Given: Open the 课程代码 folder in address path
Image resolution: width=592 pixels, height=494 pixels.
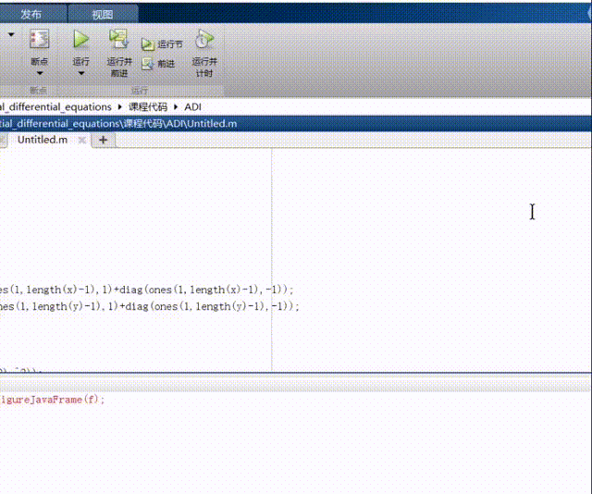Looking at the screenshot, I should tap(148, 107).
